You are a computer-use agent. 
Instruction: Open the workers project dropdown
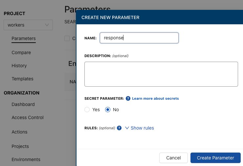click(x=28, y=25)
